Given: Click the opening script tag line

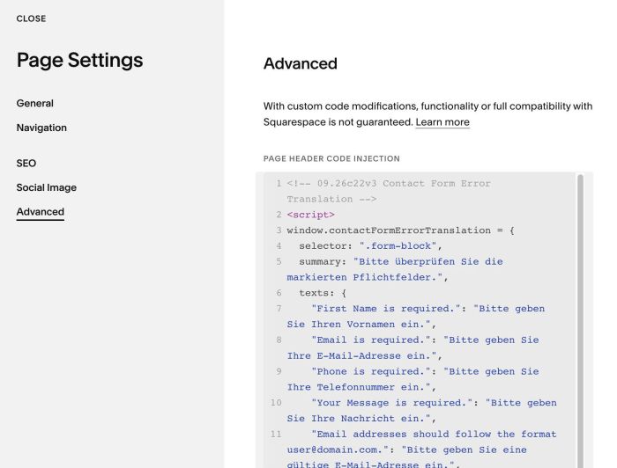Looking at the screenshot, I should (311, 215).
